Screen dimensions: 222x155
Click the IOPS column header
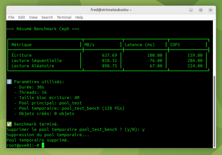point(175,45)
